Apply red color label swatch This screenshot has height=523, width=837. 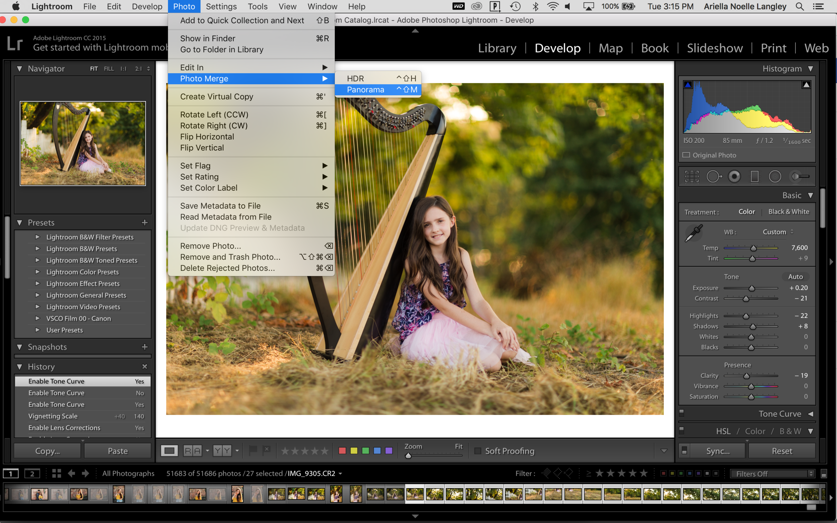342,451
